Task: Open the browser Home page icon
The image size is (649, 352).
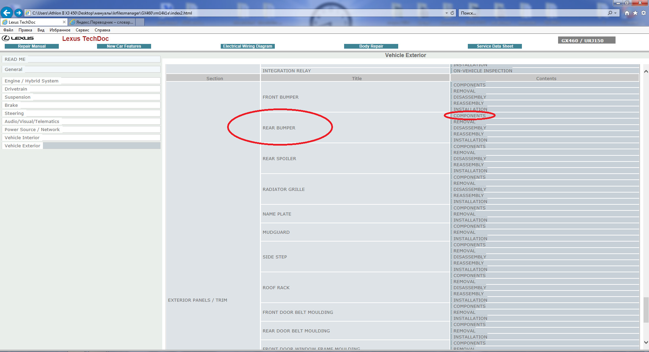Action: tap(627, 13)
